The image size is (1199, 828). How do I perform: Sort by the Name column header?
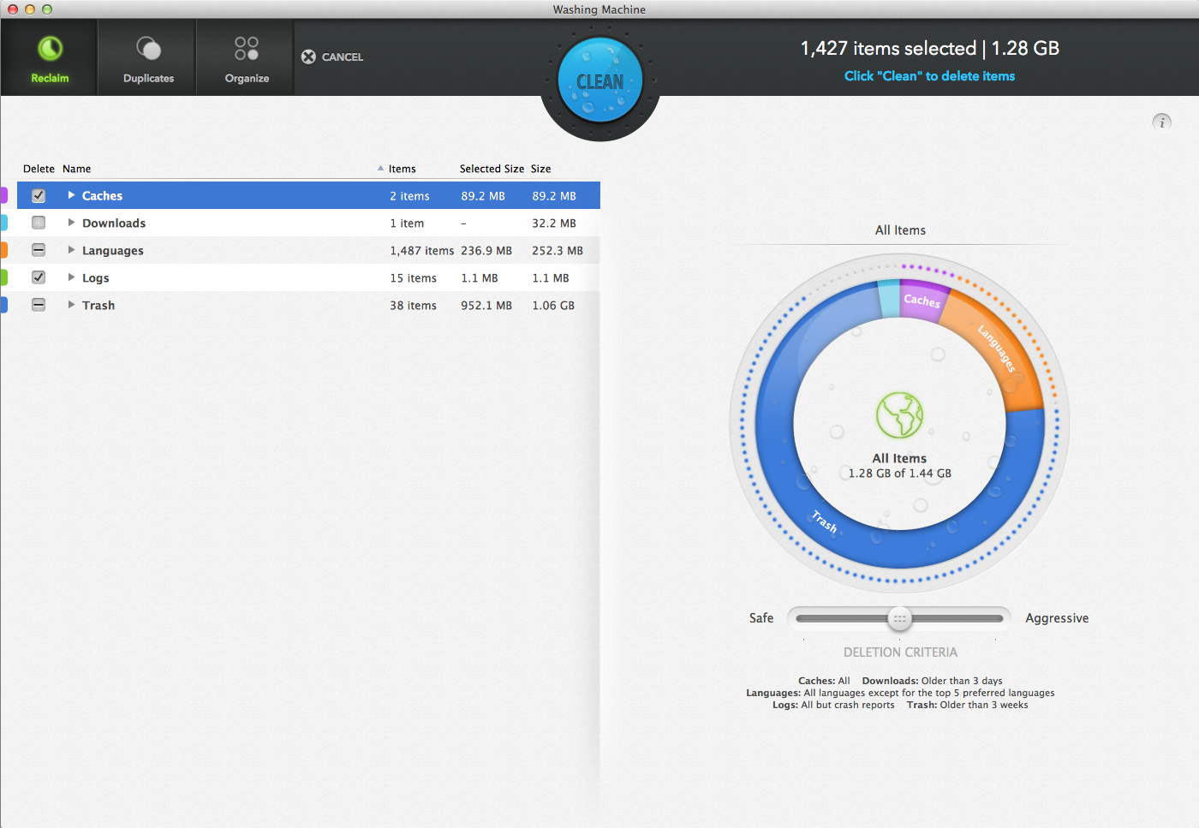76,169
